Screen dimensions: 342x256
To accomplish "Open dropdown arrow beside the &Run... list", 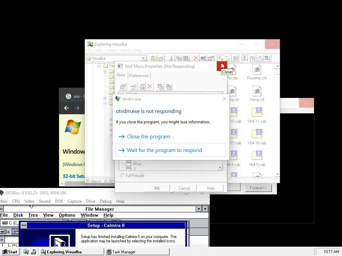I will [220, 167].
